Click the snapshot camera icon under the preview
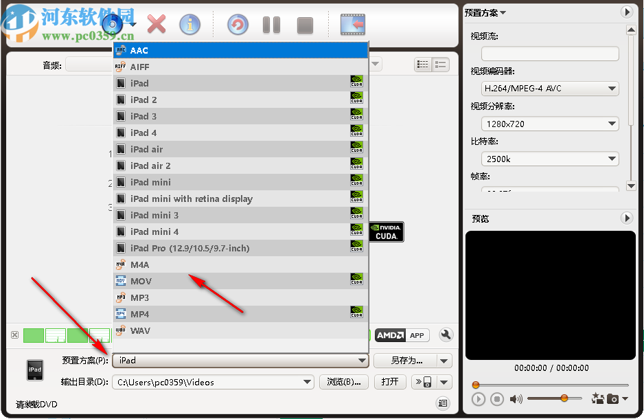 tap(612, 398)
